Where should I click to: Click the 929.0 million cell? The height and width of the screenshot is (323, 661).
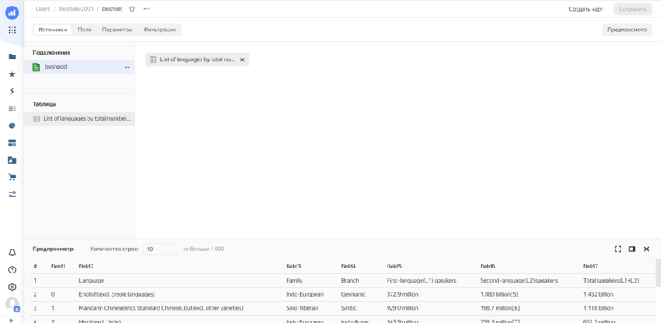tap(402, 308)
